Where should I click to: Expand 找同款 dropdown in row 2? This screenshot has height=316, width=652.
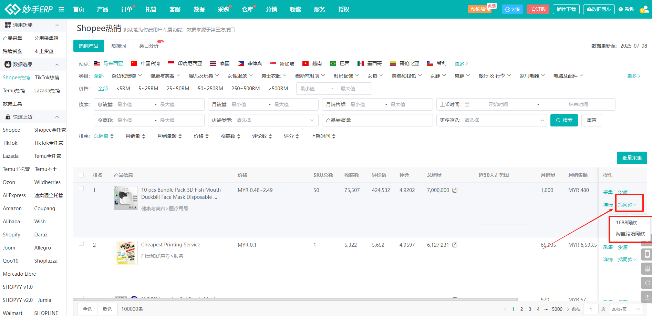tap(627, 259)
